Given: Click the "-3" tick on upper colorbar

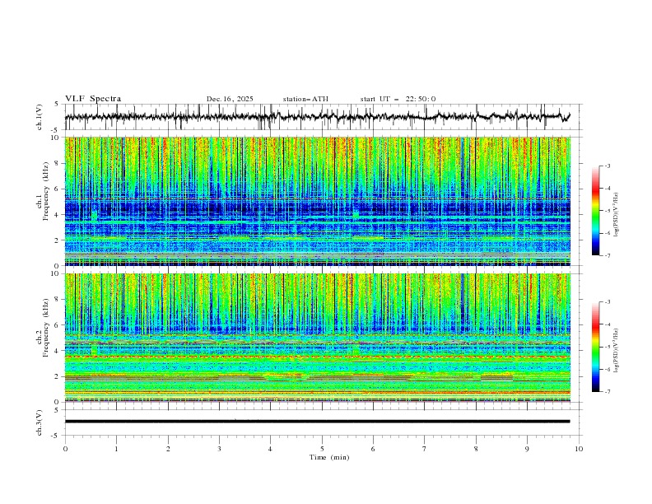Looking at the screenshot, I should tap(607, 166).
